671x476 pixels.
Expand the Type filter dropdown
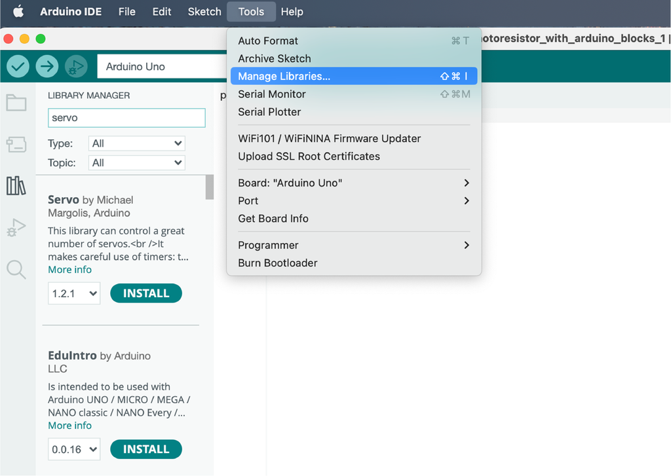(136, 143)
